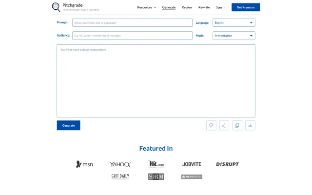312x195 pixels.
Task: Click the Jobvite featured logo
Action: click(x=192, y=164)
